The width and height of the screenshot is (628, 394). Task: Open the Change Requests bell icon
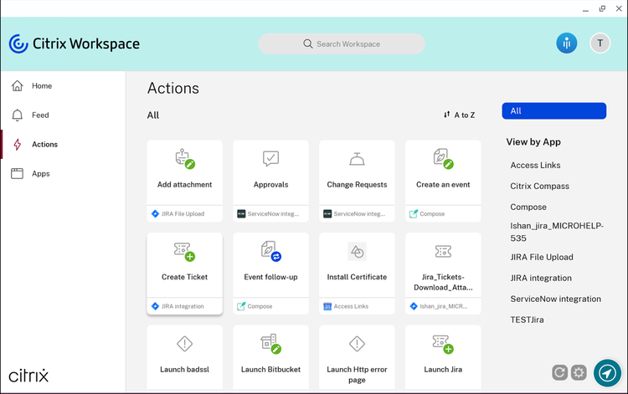tap(357, 159)
